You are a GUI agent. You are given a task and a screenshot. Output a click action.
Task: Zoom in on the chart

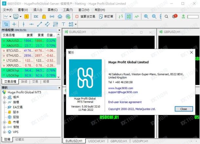click(146, 17)
